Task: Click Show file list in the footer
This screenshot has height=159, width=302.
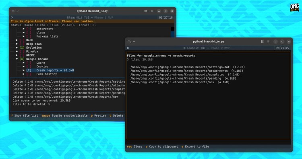Action: click(x=25, y=115)
